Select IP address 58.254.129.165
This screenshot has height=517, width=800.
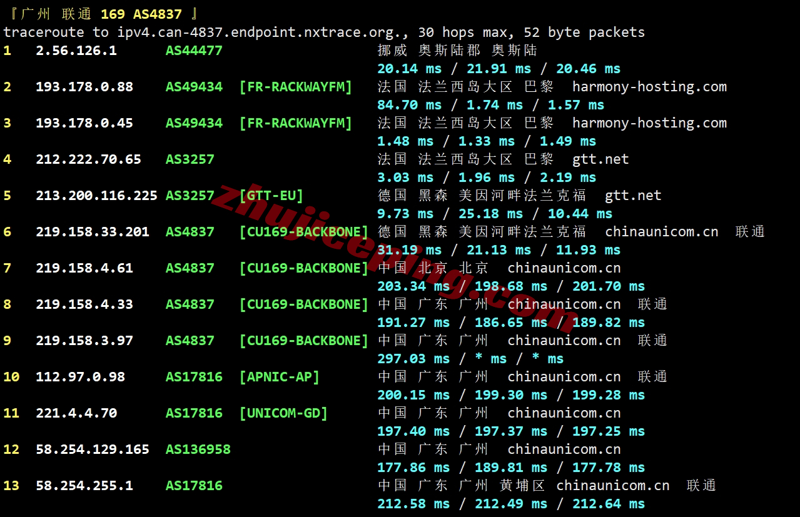pos(93,449)
